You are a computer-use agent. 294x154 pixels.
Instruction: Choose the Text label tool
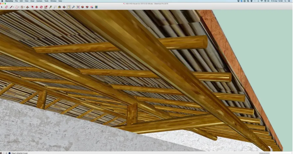[x=55, y=7]
